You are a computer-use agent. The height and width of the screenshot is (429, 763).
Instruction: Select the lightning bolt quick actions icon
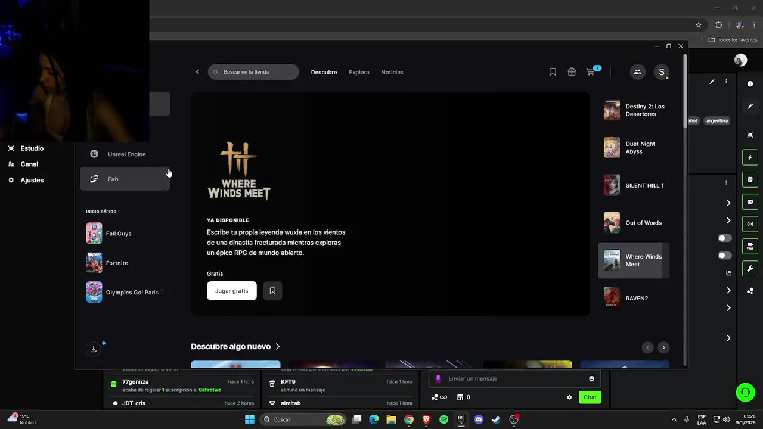coord(750,157)
